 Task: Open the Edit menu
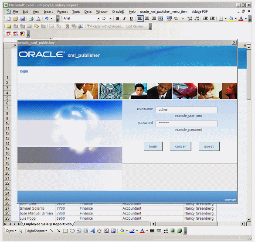point(25,11)
